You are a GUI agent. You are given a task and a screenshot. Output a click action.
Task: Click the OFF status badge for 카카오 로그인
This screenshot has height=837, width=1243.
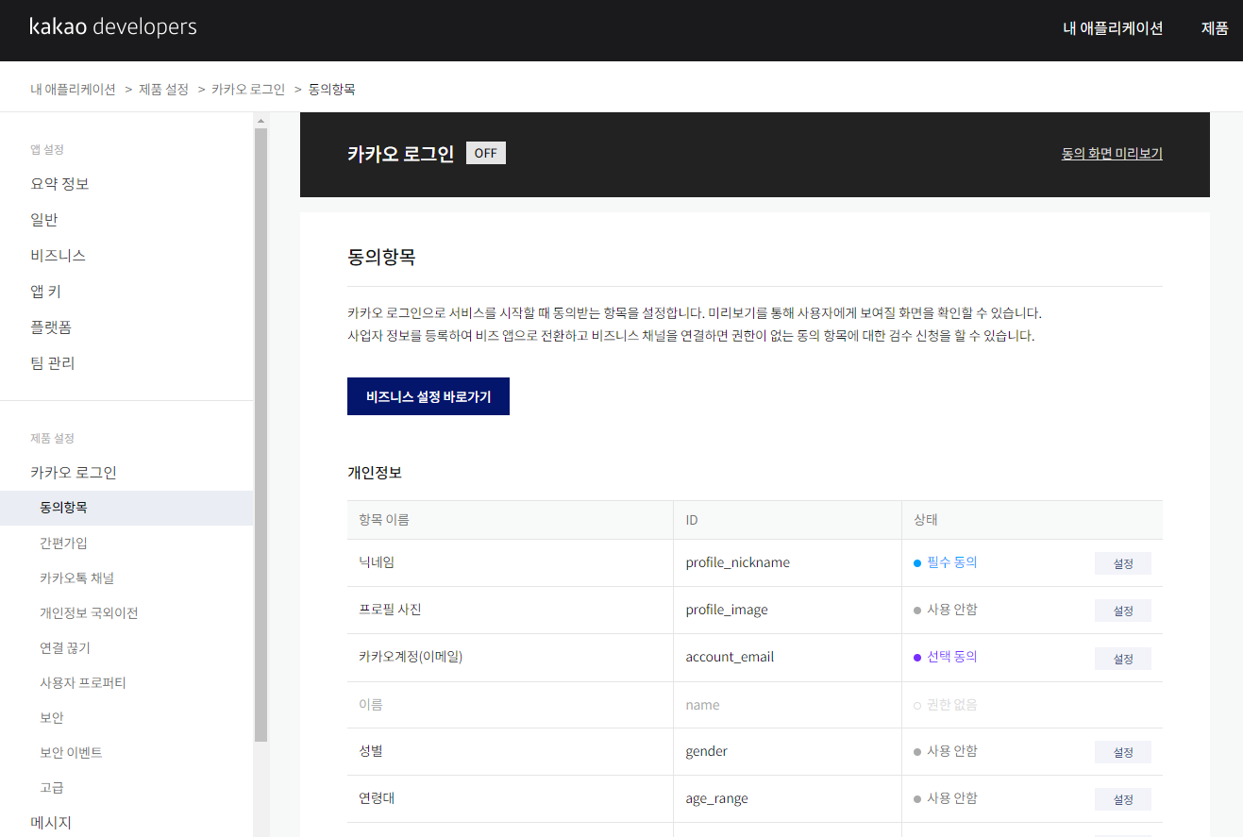[486, 153]
